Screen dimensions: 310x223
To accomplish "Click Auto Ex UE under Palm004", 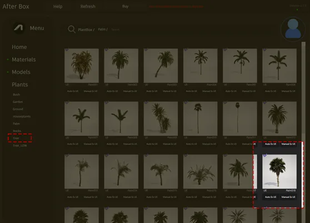I will (191, 91).
